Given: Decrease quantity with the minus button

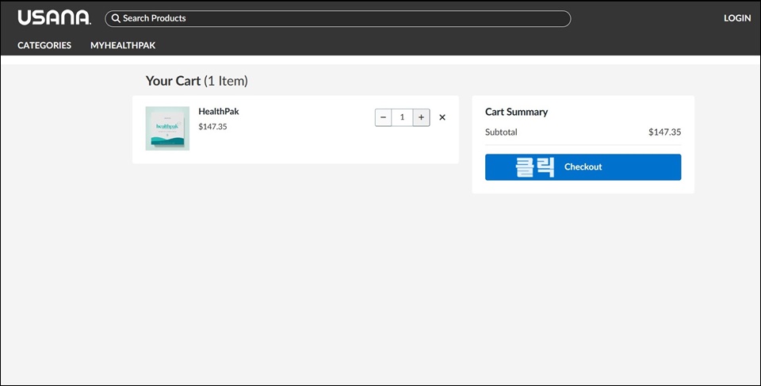Looking at the screenshot, I should (x=384, y=117).
